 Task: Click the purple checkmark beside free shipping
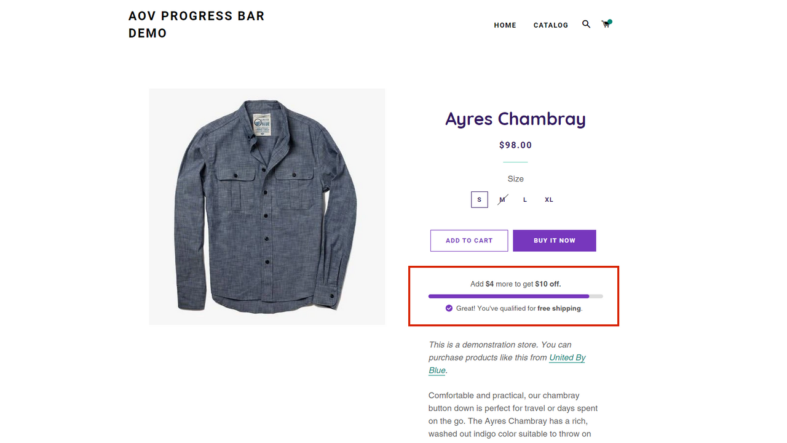point(449,308)
